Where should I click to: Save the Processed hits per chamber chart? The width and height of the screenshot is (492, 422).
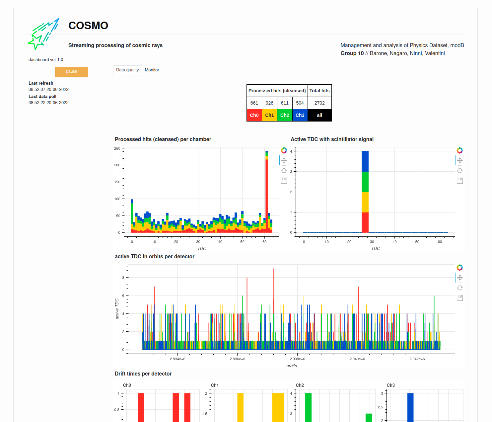[x=284, y=181]
